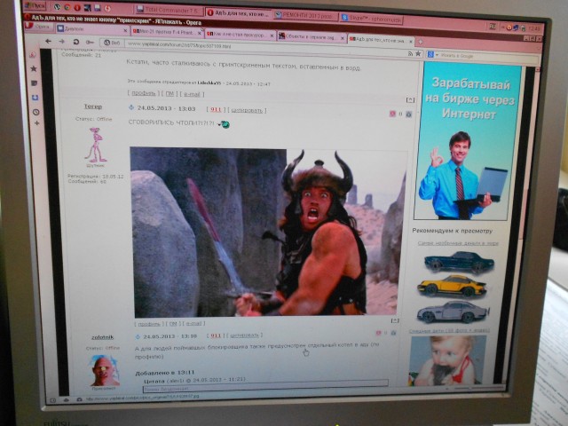Reload the page with the refresh icon

(76, 42)
